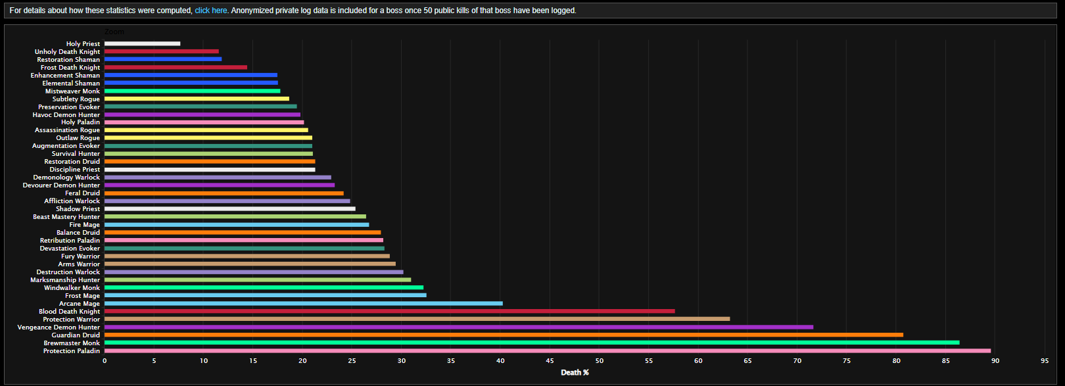Select the Preservation Evoker teal bar
Screen dimensions: 1065x386
pyautogui.click(x=201, y=107)
